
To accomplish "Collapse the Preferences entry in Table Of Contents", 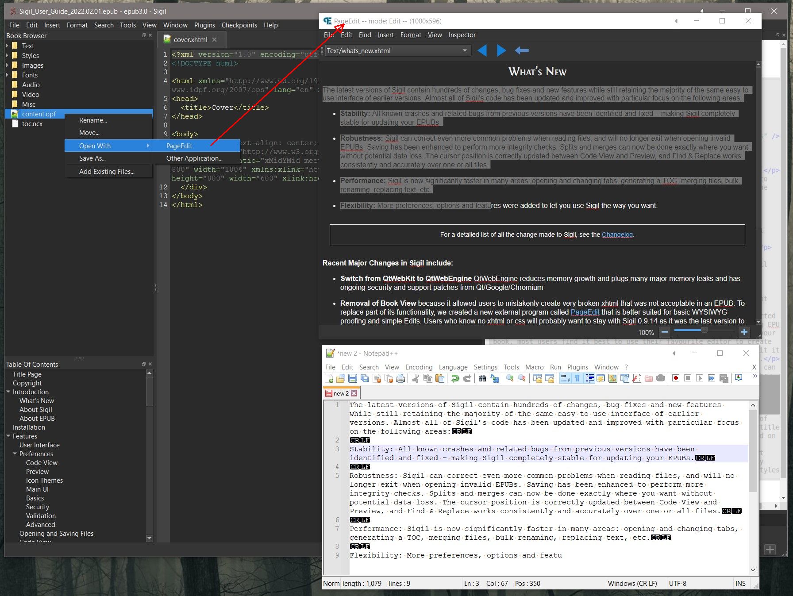I will pos(15,454).
